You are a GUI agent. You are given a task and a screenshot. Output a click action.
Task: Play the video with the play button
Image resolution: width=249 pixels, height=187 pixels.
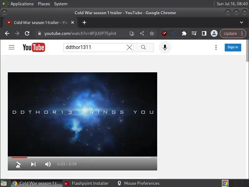18,164
